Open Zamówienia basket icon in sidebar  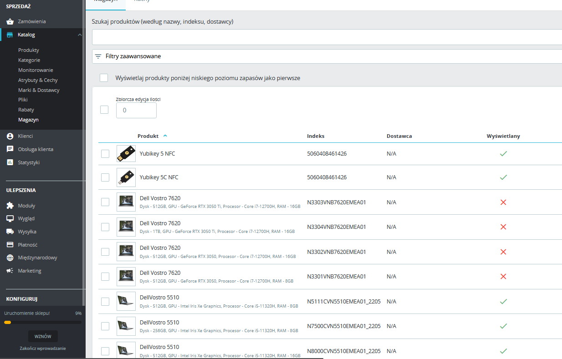[10, 21]
